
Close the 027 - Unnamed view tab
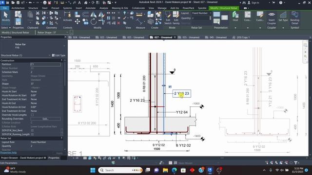[x=175, y=37]
